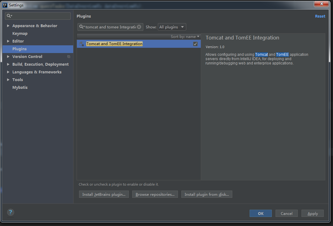Open the Show All plugins dropdown
333x226 pixels.
[172, 27]
